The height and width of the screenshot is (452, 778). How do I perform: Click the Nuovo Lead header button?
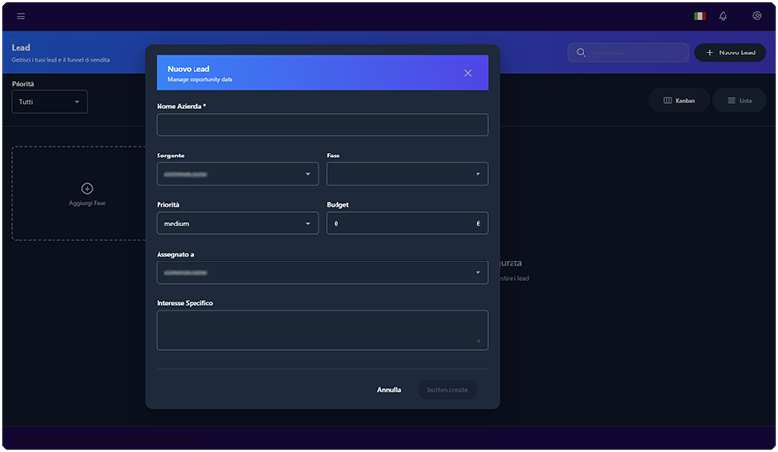click(729, 52)
